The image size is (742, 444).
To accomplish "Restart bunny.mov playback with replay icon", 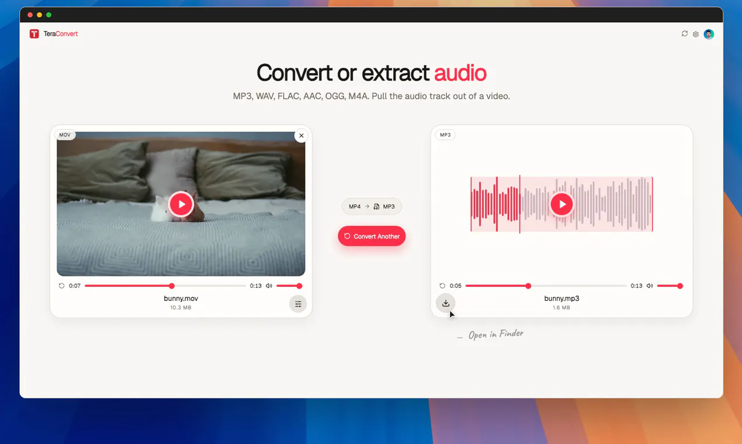I will coord(62,286).
